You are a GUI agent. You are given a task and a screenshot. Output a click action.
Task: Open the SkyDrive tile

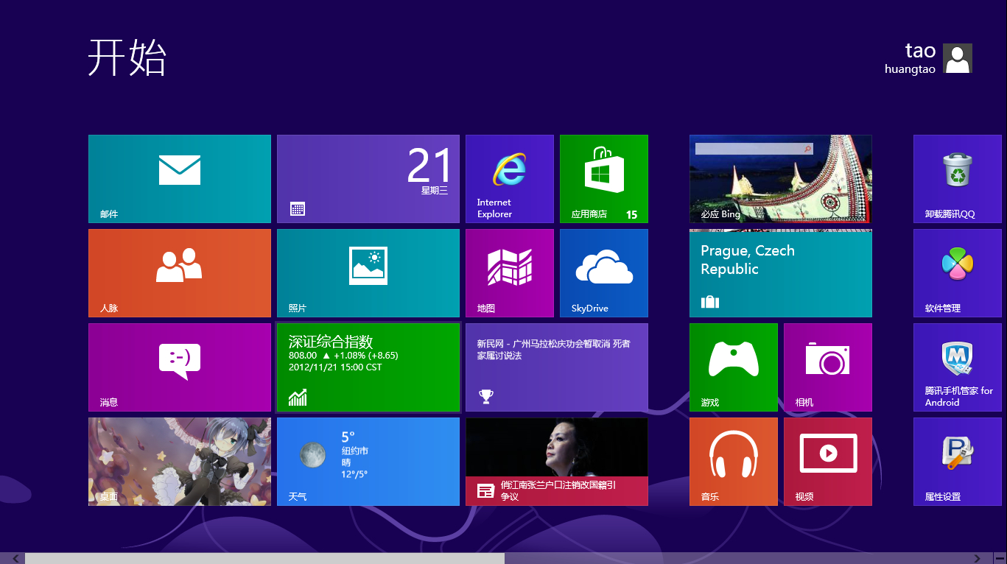pos(604,273)
